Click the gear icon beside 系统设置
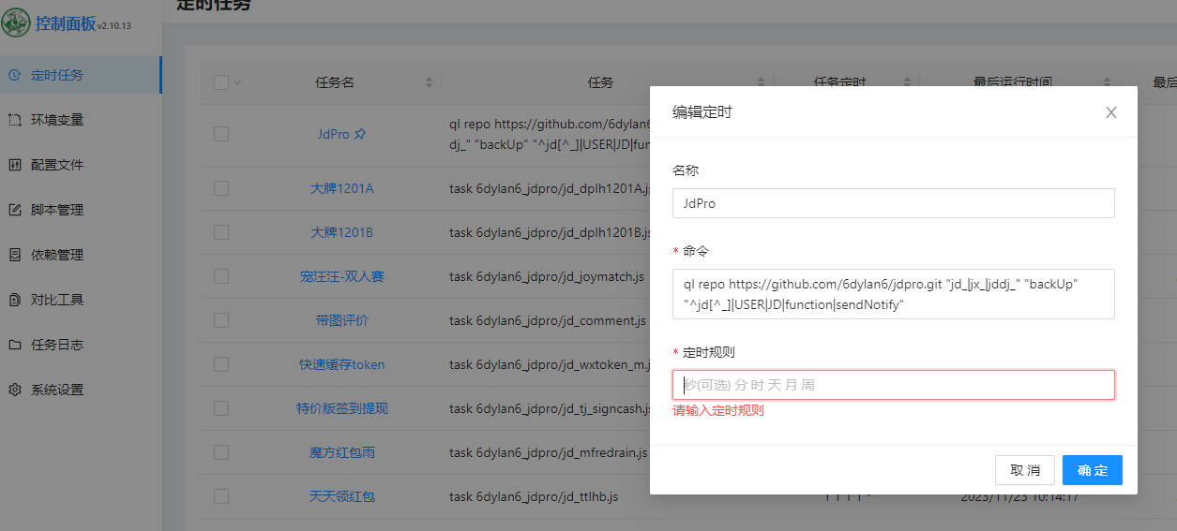The image size is (1177, 531). click(15, 390)
